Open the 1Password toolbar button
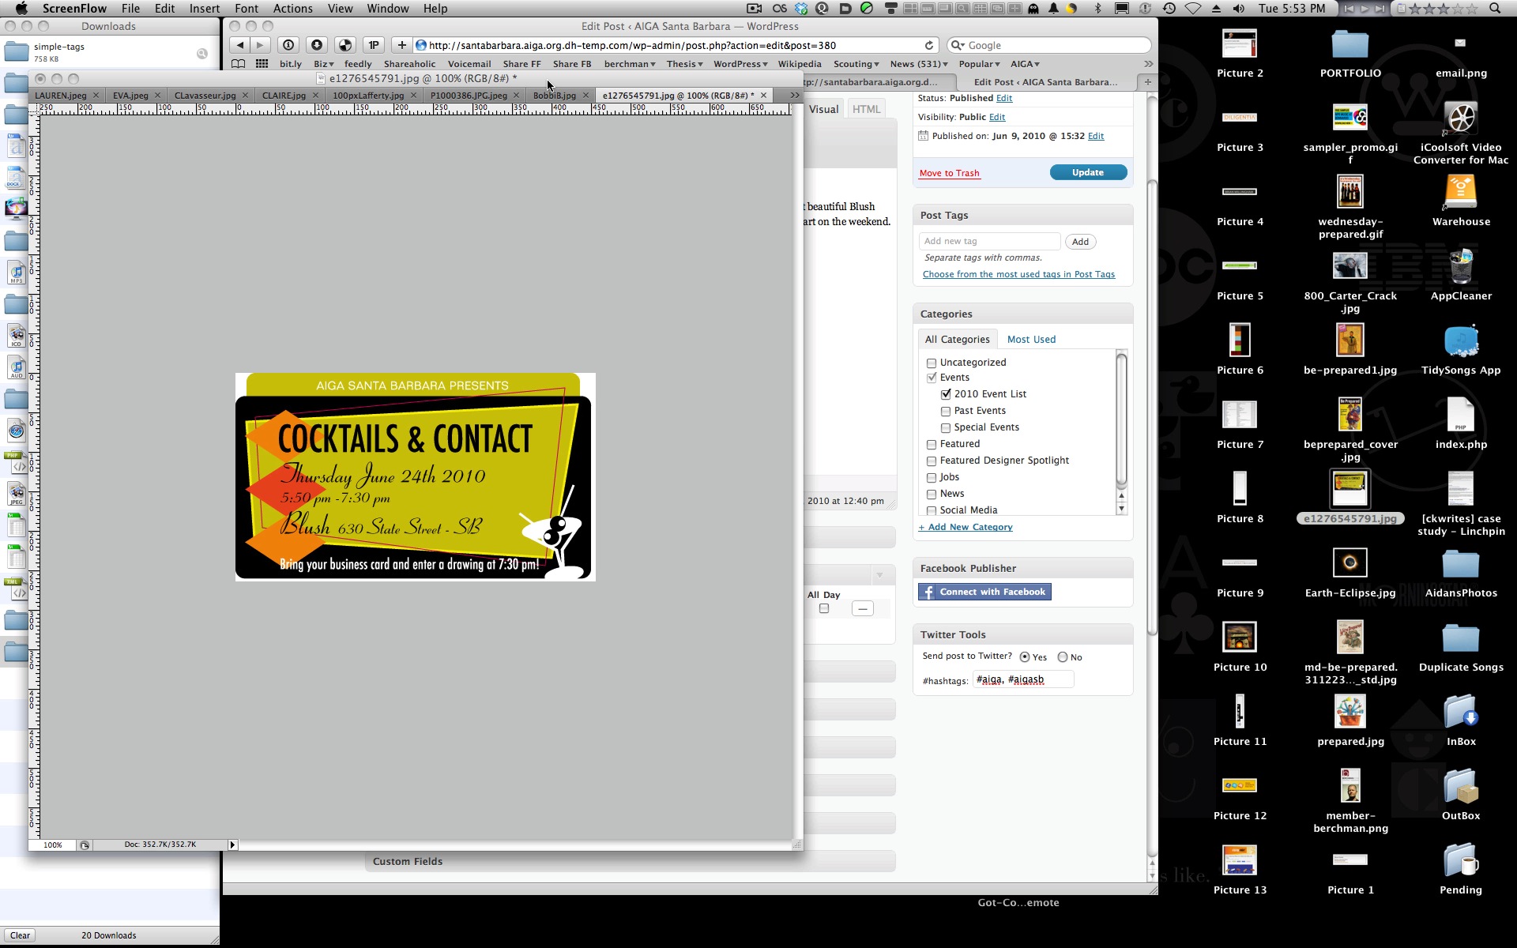Viewport: 1517px width, 948px height. 374,45
